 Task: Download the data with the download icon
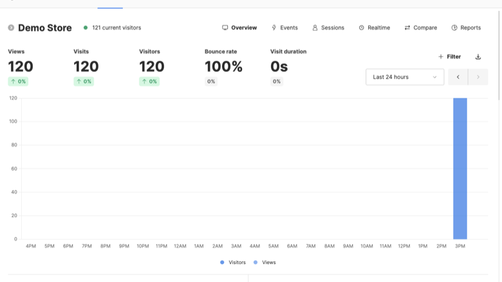click(x=478, y=57)
